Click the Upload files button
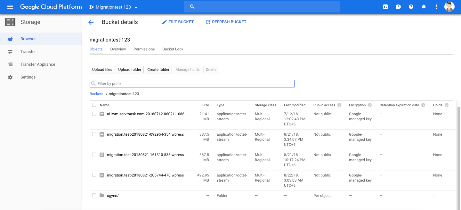This screenshot has height=210, width=461. pyautogui.click(x=102, y=70)
